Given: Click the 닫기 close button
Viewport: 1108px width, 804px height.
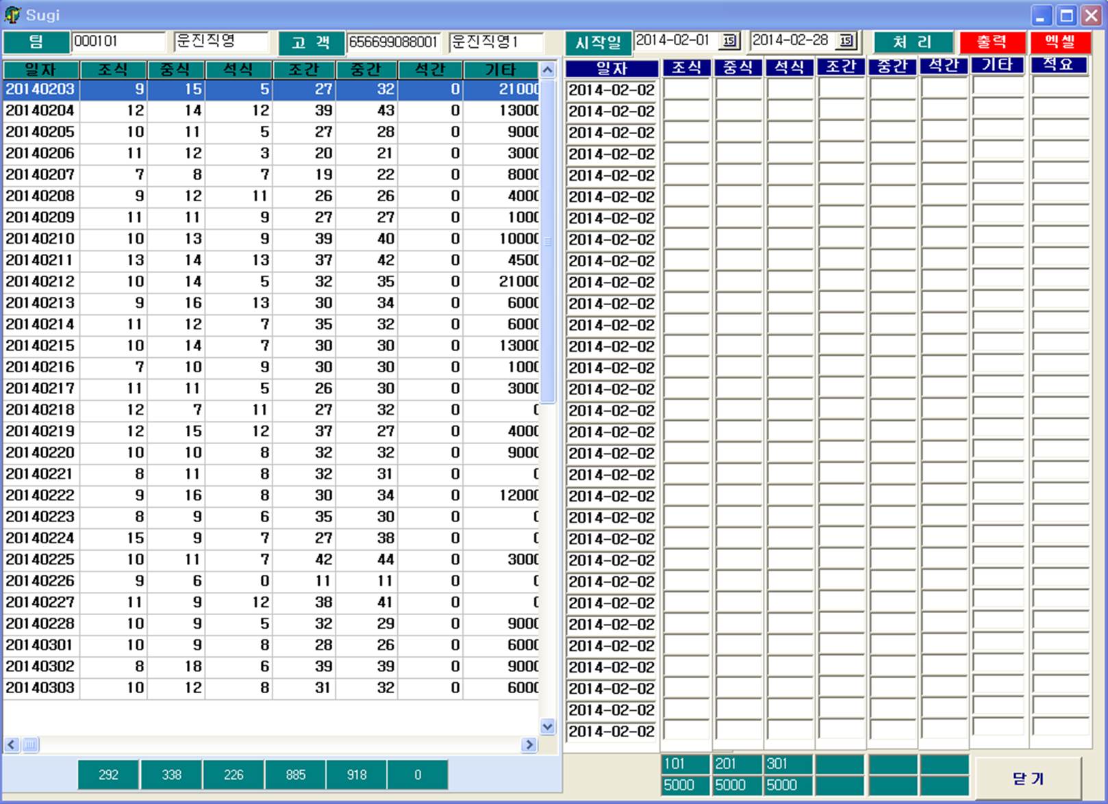Looking at the screenshot, I should pyautogui.click(x=1028, y=778).
